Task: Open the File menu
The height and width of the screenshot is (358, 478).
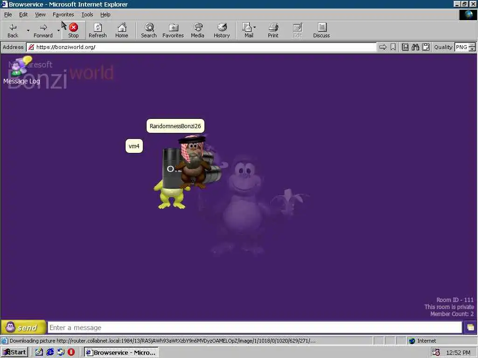Action: tap(8, 14)
